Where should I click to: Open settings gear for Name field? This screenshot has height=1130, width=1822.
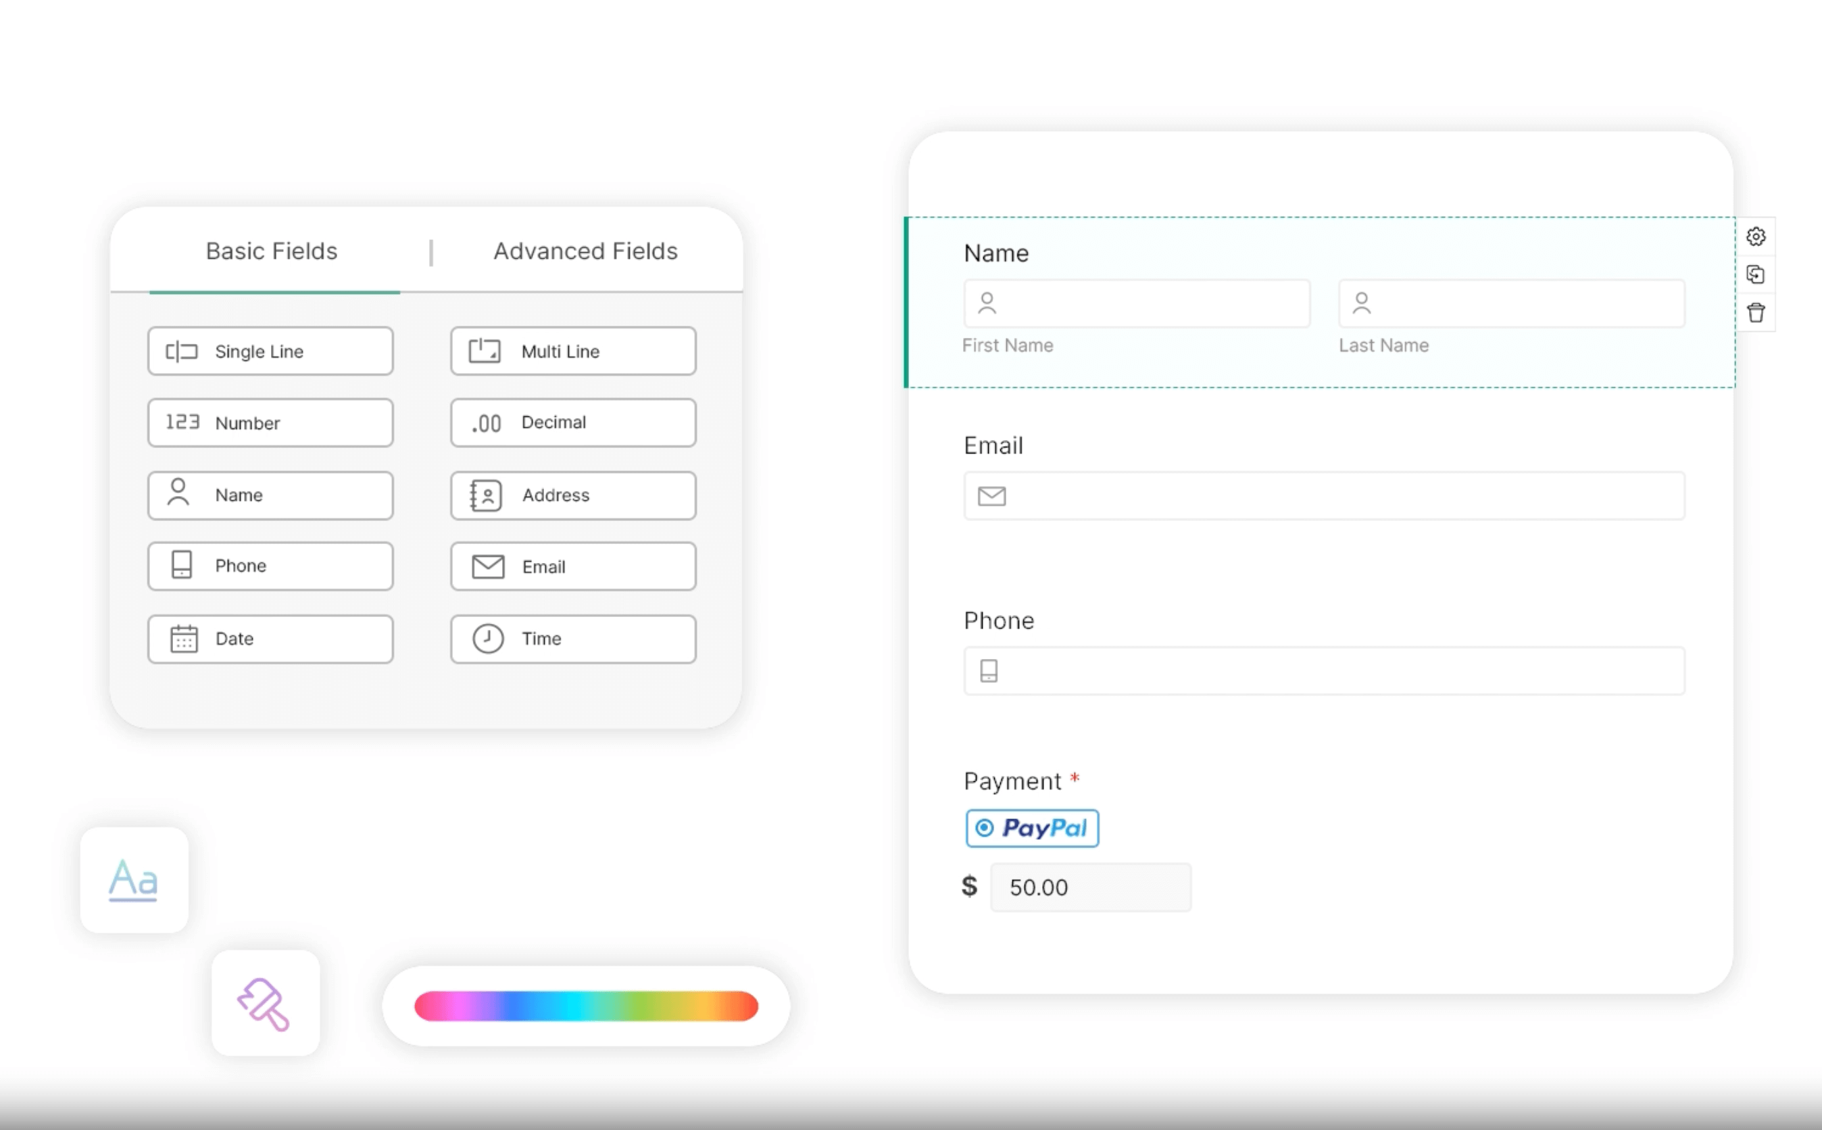pos(1756,237)
